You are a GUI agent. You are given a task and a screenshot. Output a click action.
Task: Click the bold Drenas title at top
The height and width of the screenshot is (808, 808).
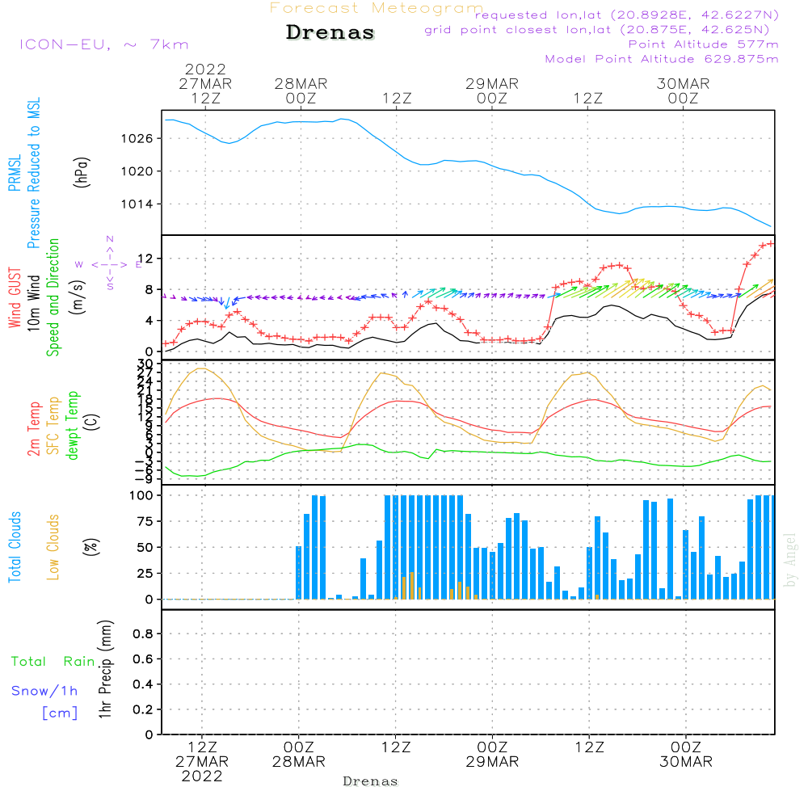(330, 33)
